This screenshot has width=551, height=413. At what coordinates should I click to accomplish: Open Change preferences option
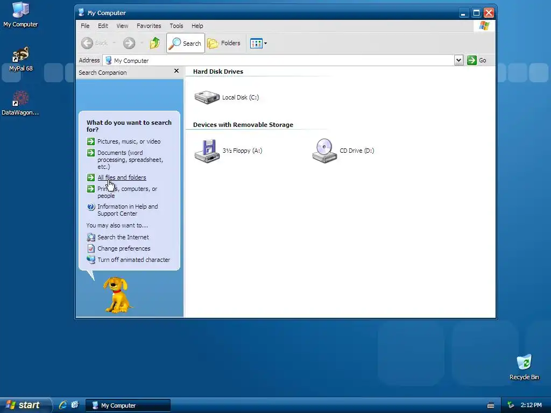[124, 248]
